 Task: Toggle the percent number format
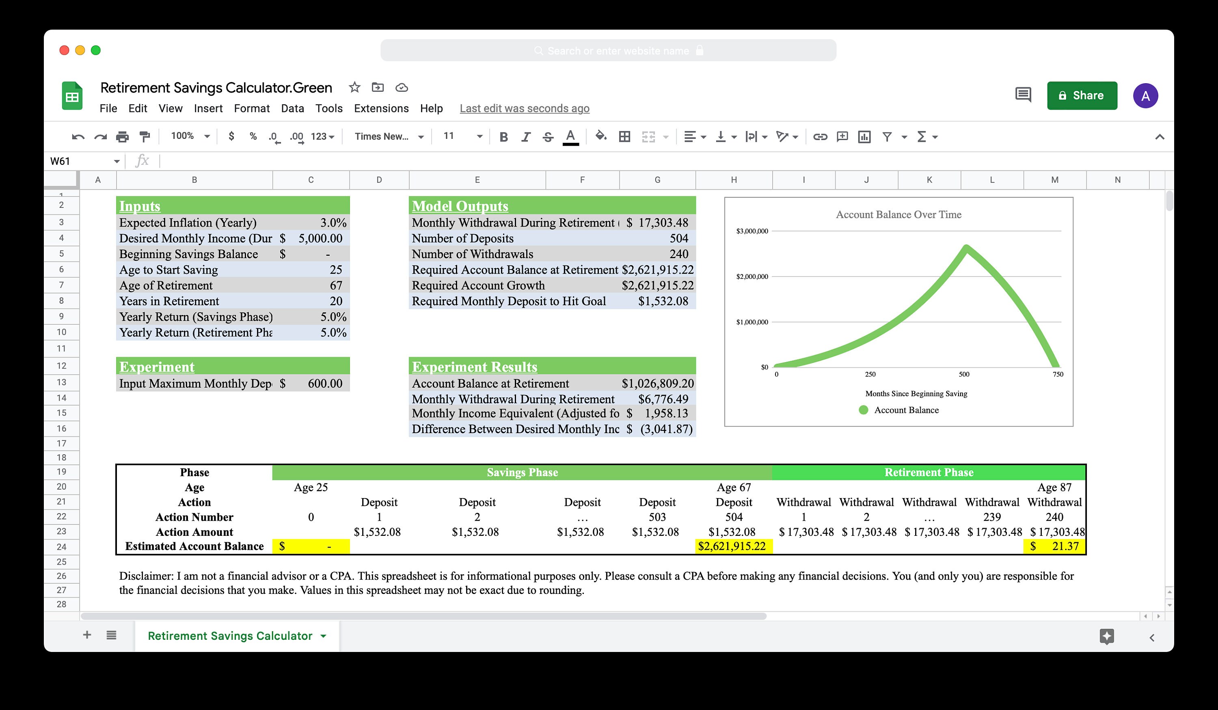(253, 137)
